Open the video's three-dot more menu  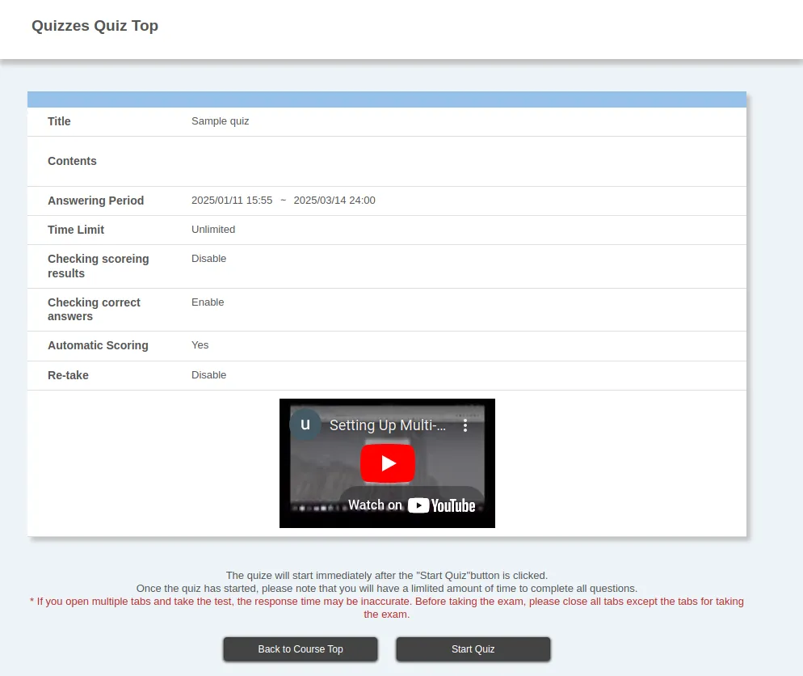click(465, 425)
